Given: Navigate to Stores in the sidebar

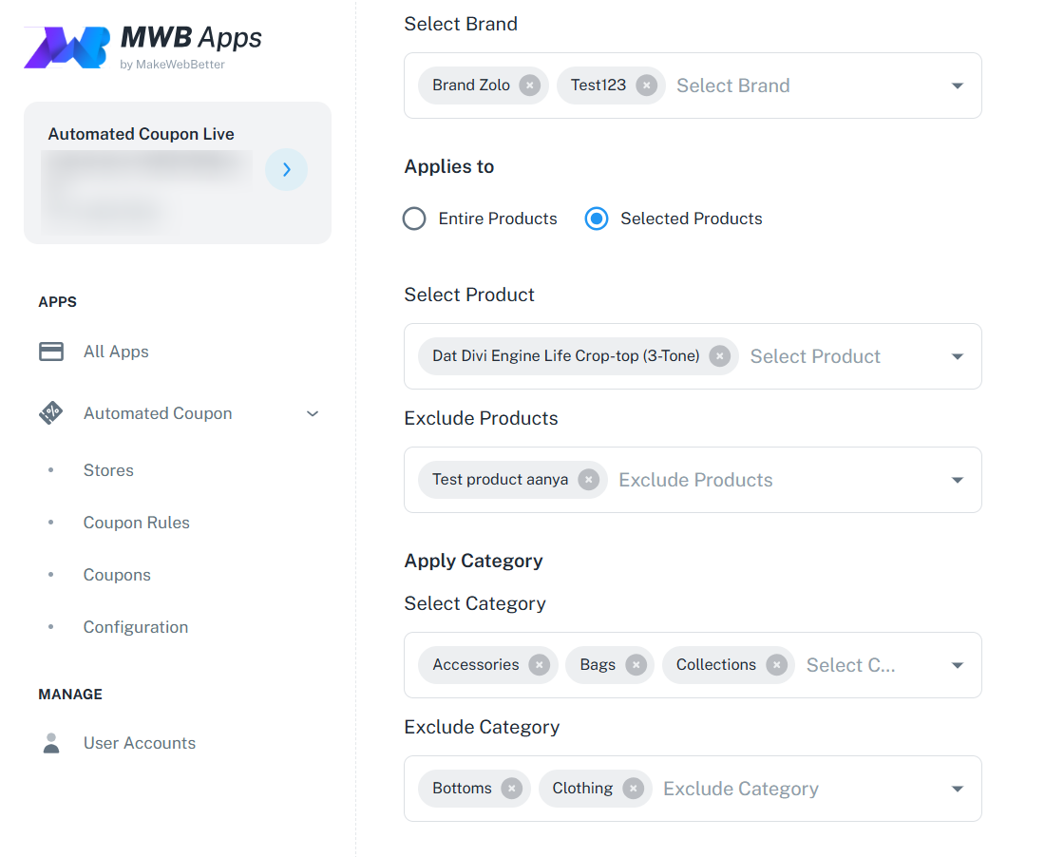Looking at the screenshot, I should (108, 469).
